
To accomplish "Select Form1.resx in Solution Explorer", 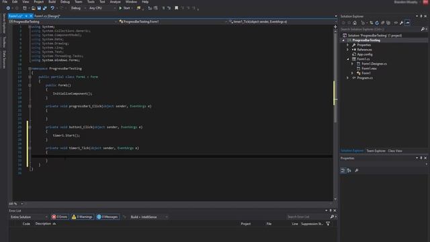I will [x=369, y=69].
